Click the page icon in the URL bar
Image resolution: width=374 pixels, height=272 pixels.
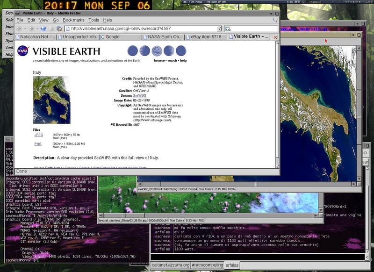[x=68, y=29]
